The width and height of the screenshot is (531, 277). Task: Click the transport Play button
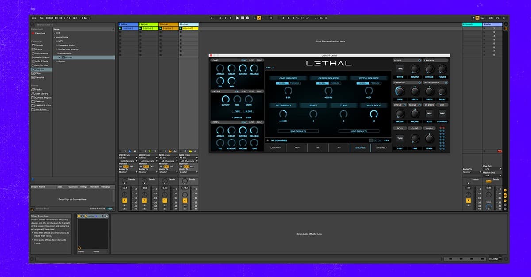[x=237, y=18]
